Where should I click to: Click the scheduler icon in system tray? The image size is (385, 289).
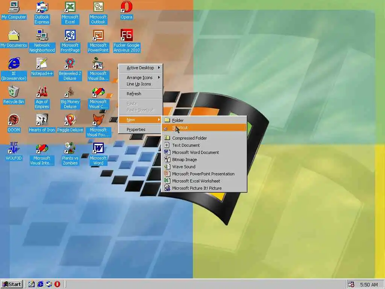pos(351,284)
